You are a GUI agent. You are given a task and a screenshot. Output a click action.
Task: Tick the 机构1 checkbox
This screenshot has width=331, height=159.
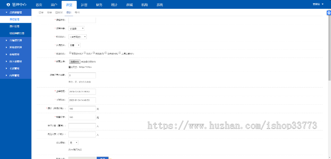pos(85,53)
